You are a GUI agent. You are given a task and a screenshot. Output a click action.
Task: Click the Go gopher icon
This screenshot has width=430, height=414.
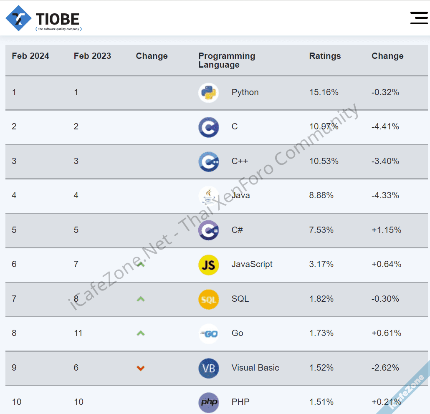(208, 333)
